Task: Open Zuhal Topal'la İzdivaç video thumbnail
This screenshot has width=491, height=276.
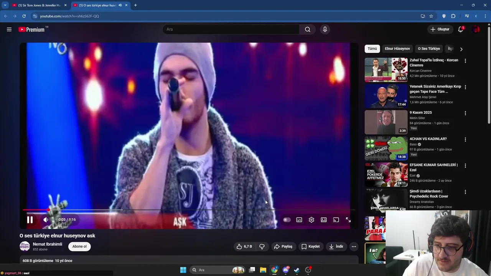Action: [386, 70]
